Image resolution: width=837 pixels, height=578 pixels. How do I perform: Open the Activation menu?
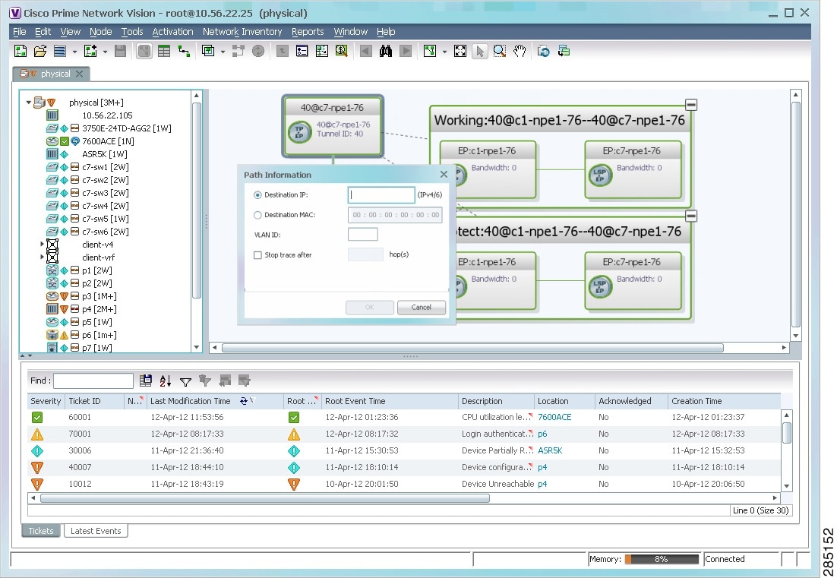click(172, 31)
